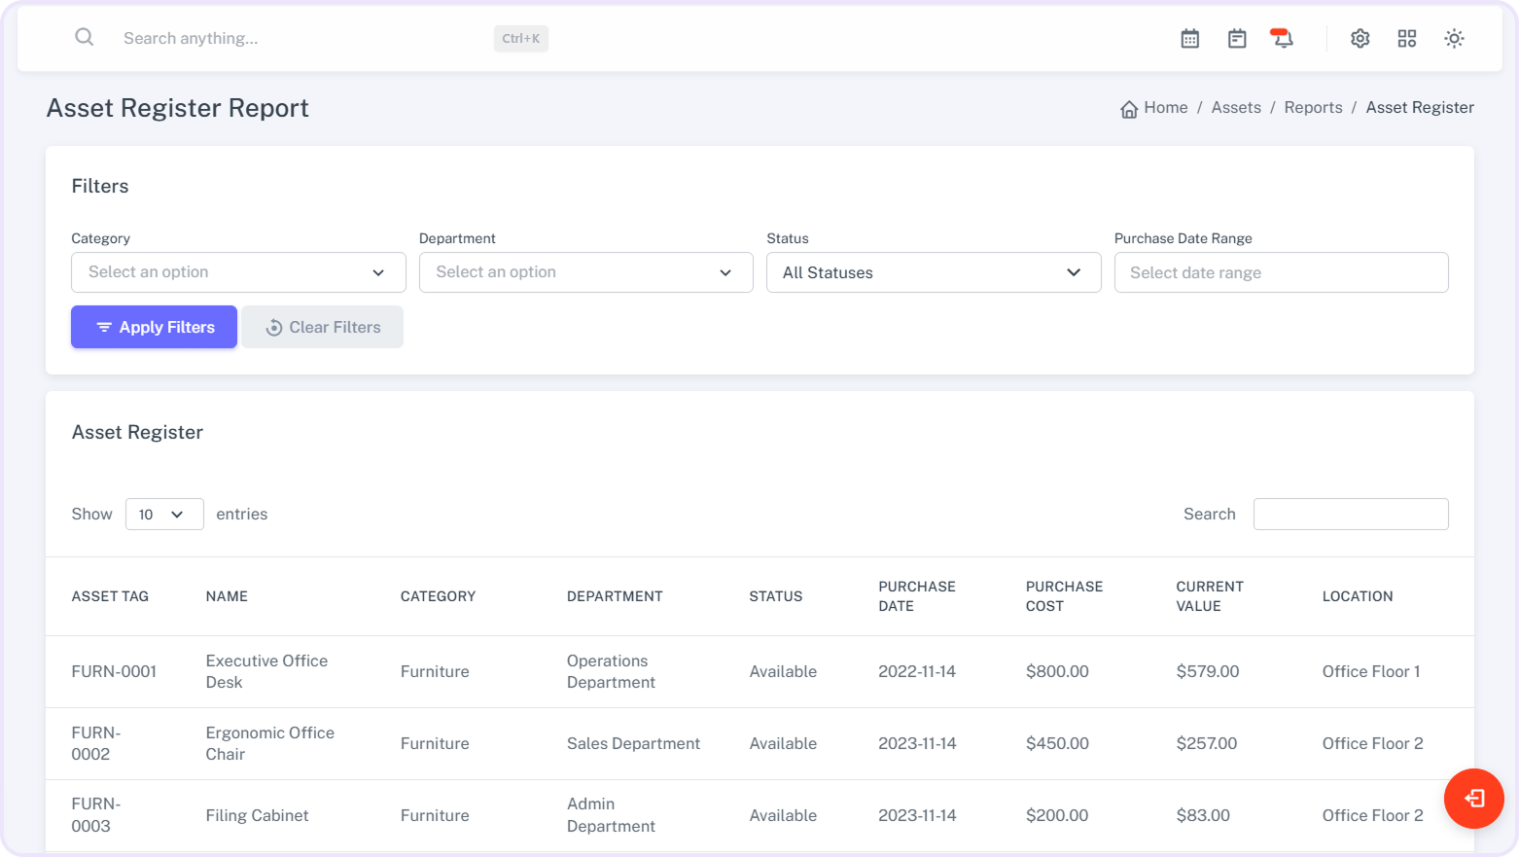Expand the Department filter dropdown
Screen dimensions: 1519x857
(585, 272)
